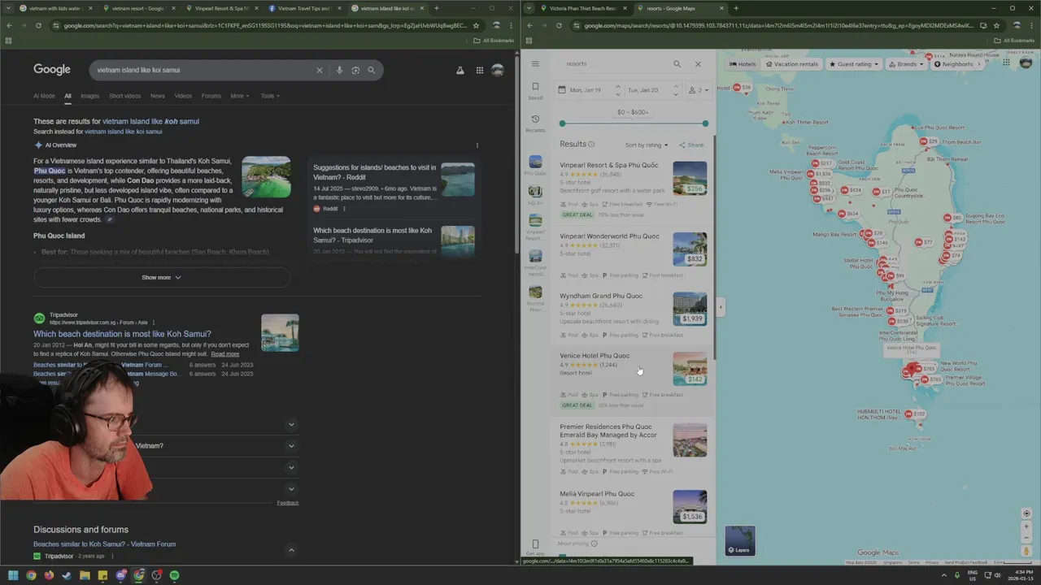The height and width of the screenshot is (585, 1041).
Task: Open Reddit suggestions for islands card
Action: pos(394,188)
